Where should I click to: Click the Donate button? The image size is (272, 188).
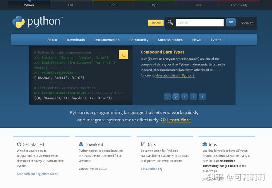(156, 23)
